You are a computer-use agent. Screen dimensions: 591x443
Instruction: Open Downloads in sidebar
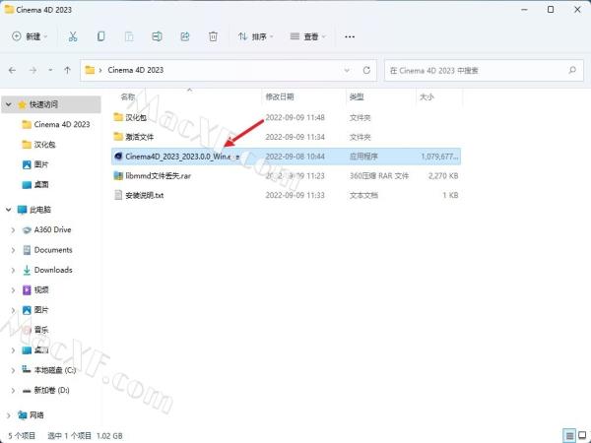[x=53, y=270]
